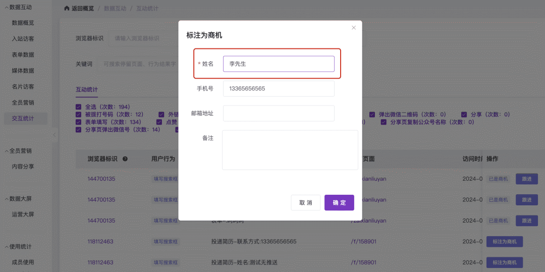Click the 取消 button

point(306,202)
